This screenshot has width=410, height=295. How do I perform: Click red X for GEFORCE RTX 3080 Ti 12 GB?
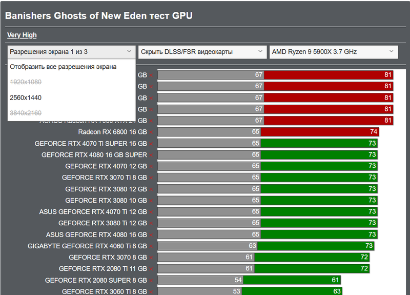click(x=151, y=224)
